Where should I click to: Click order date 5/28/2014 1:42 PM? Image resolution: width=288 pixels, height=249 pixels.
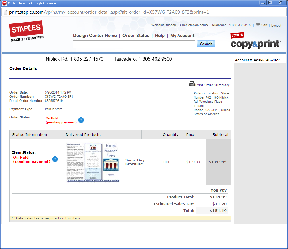click(x=58, y=92)
